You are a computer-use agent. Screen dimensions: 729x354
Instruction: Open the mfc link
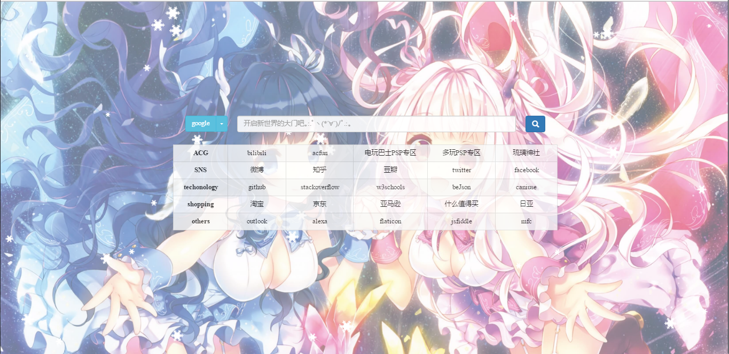527,221
